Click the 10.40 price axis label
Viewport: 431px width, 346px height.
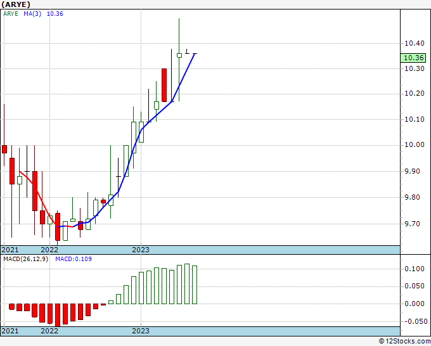tap(415, 43)
